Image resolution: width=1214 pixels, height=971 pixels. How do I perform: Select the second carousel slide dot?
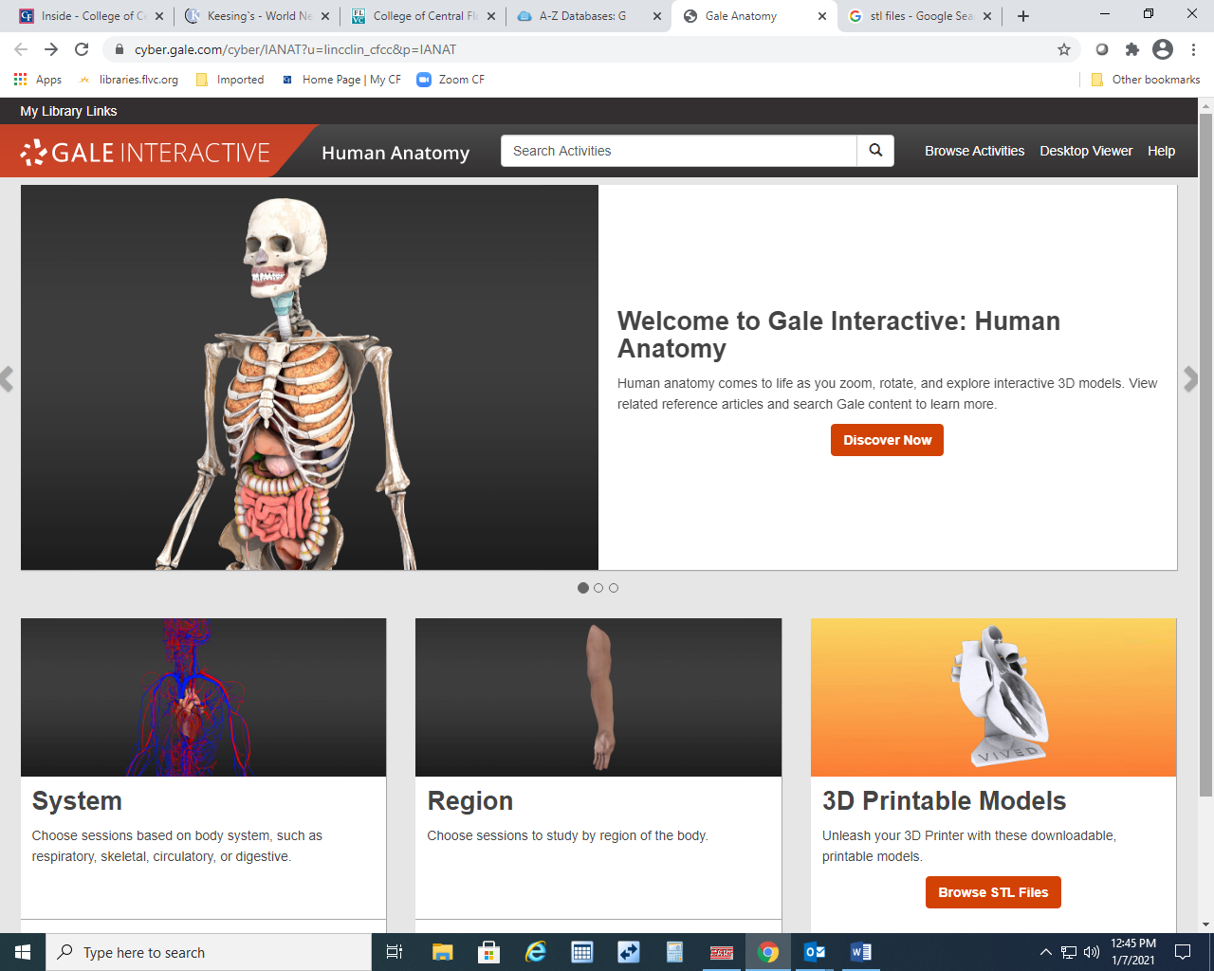coord(598,588)
